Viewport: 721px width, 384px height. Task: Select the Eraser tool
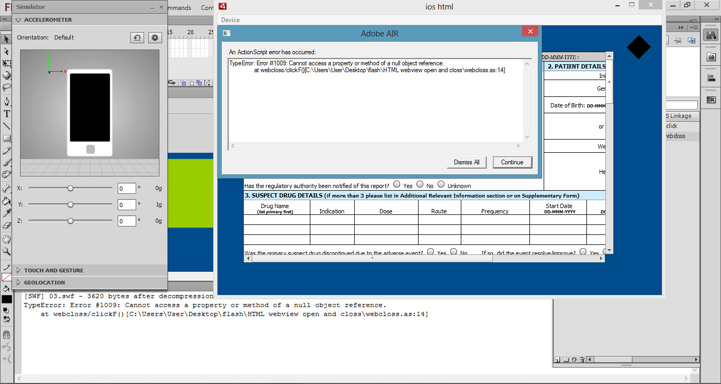click(x=6, y=225)
